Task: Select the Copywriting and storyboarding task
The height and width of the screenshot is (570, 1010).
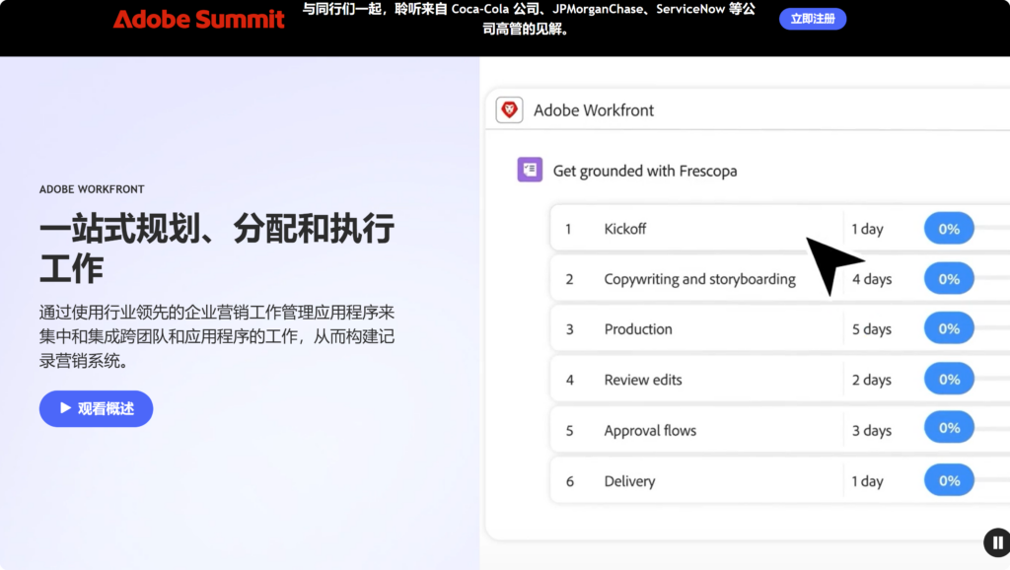Action: coord(700,278)
